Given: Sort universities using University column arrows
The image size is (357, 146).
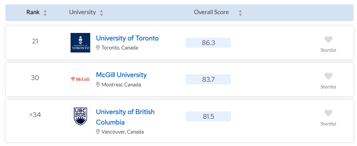Looking at the screenshot, I should tap(102, 13).
